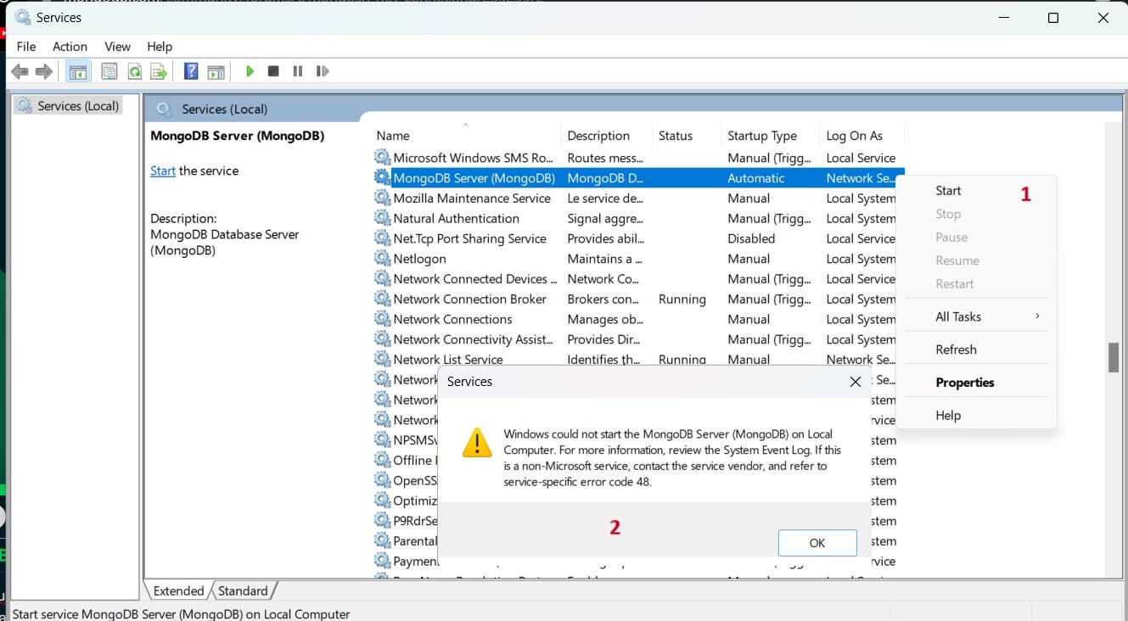This screenshot has height=621, width=1128.
Task: Click the Start the service link
Action: (162, 171)
